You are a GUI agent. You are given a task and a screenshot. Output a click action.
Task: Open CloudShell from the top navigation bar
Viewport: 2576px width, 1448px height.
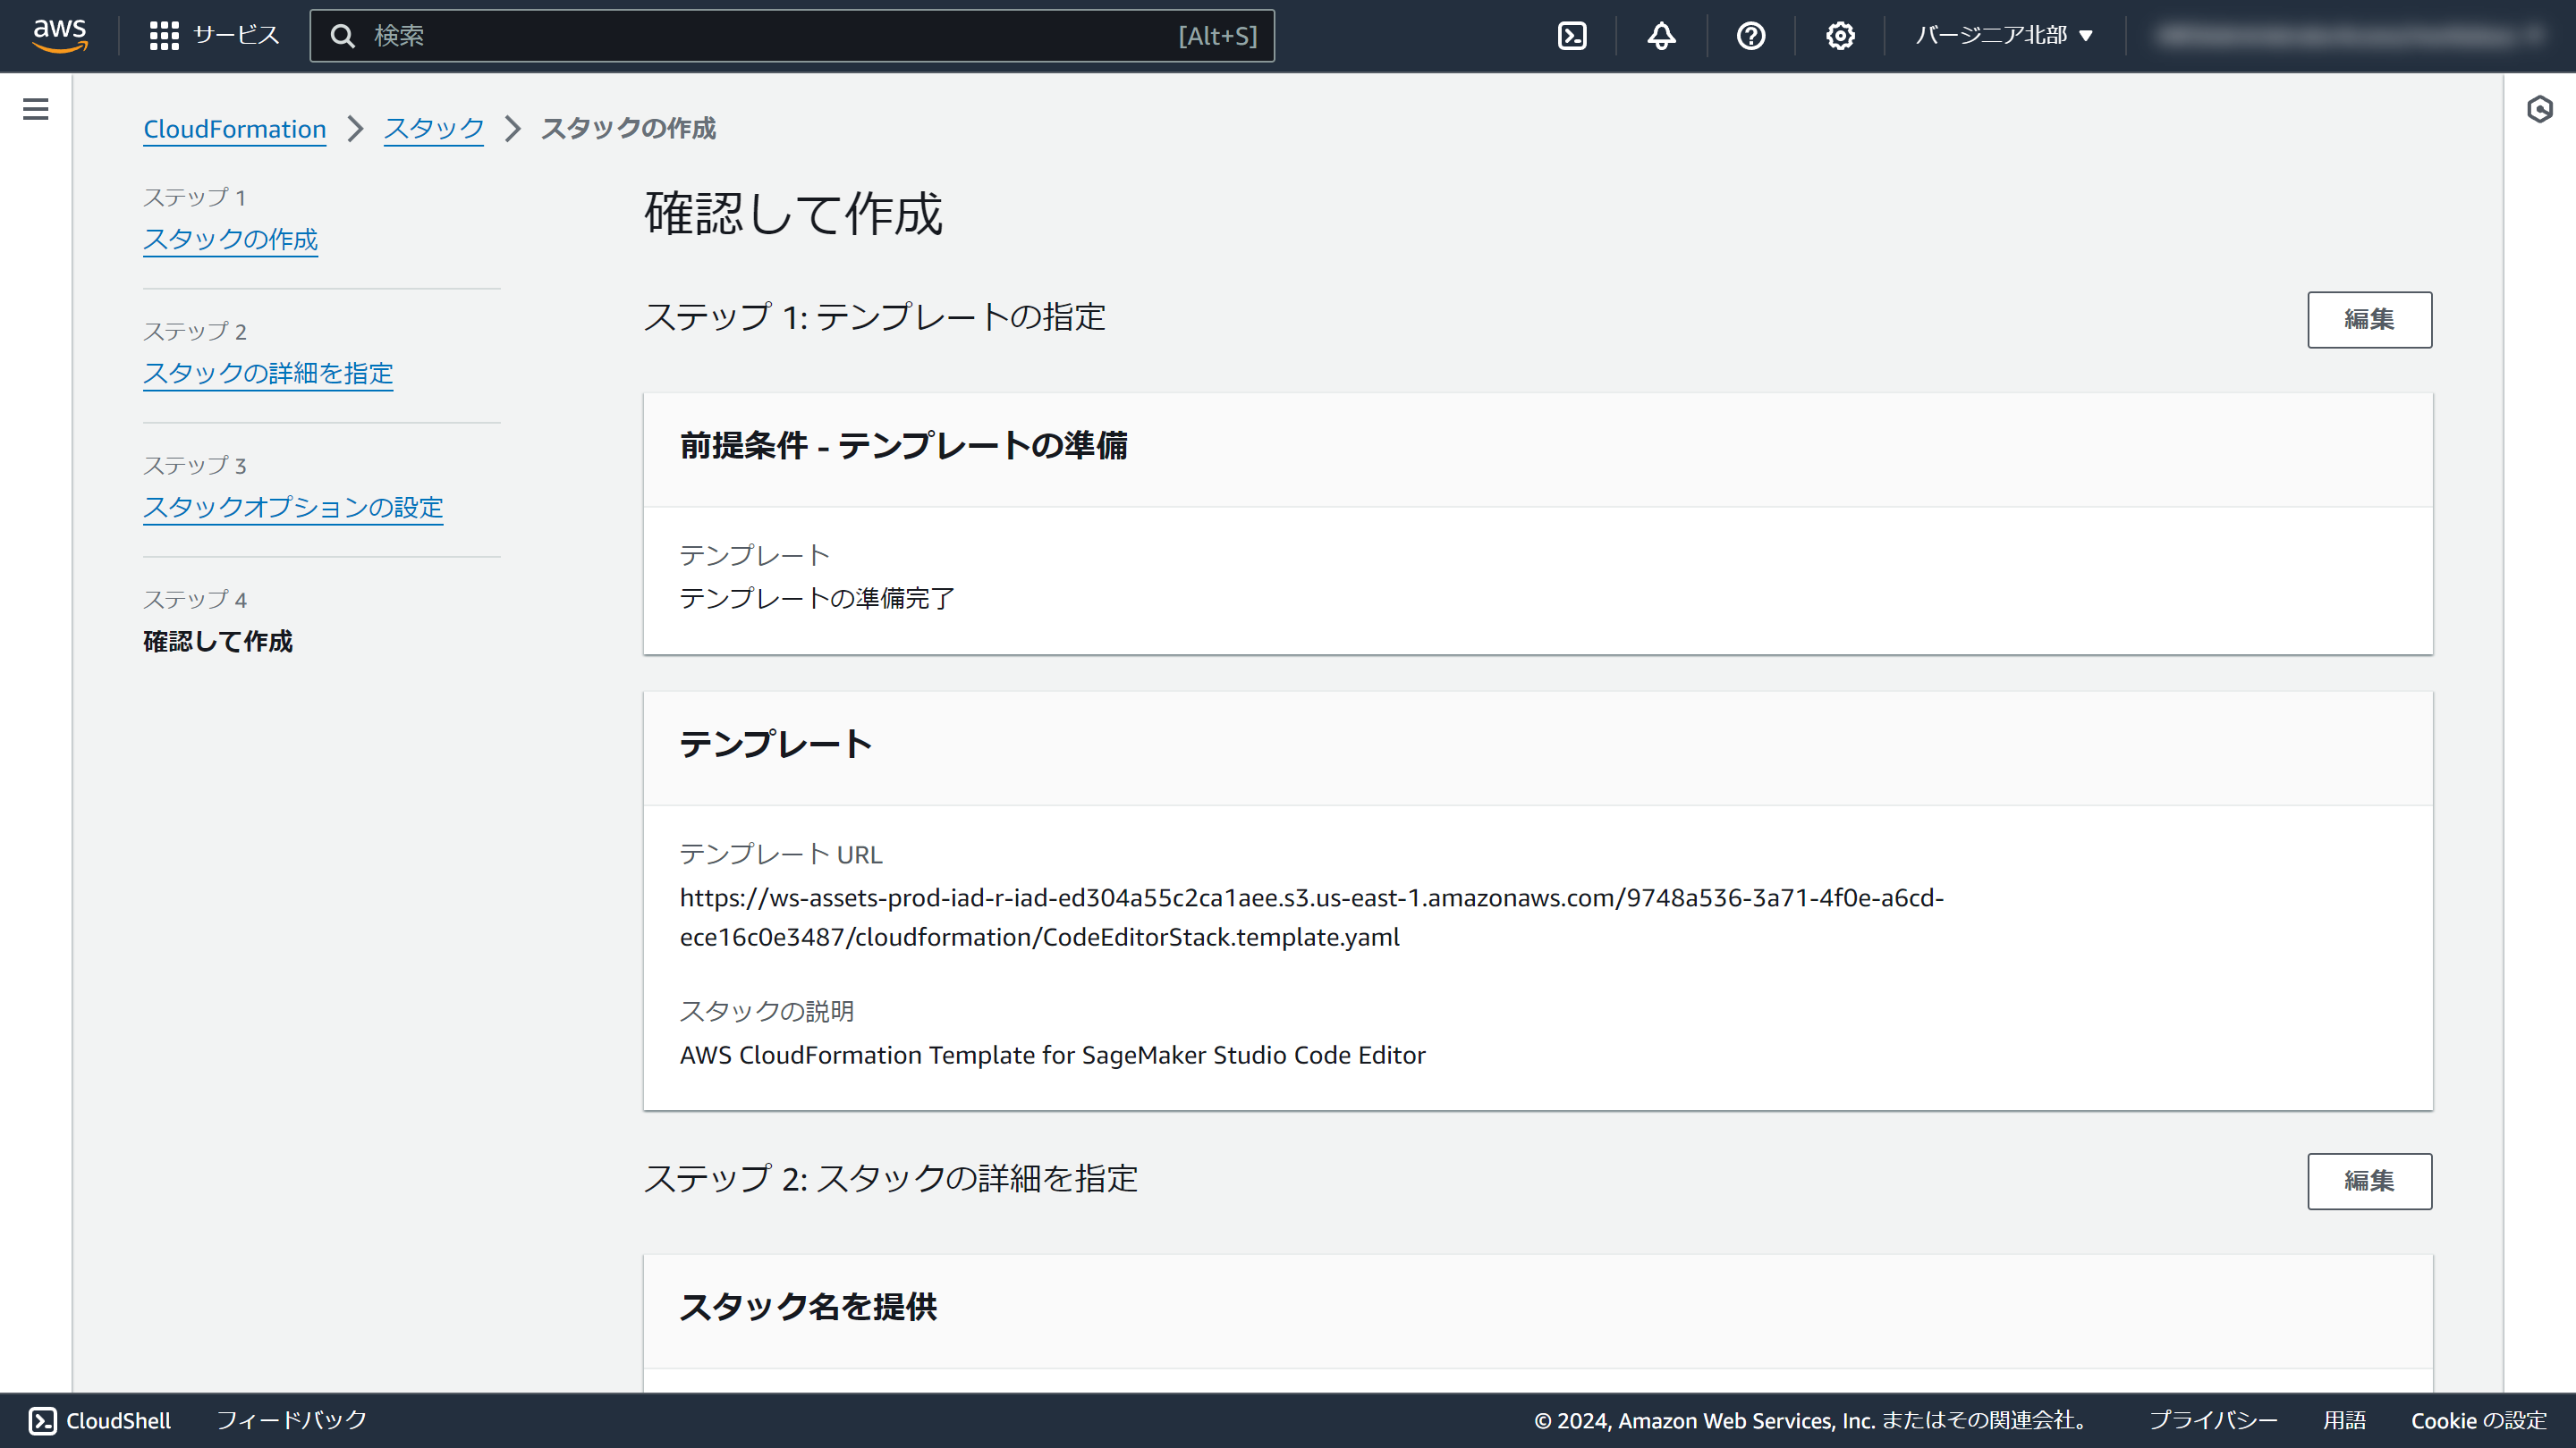1572,35
